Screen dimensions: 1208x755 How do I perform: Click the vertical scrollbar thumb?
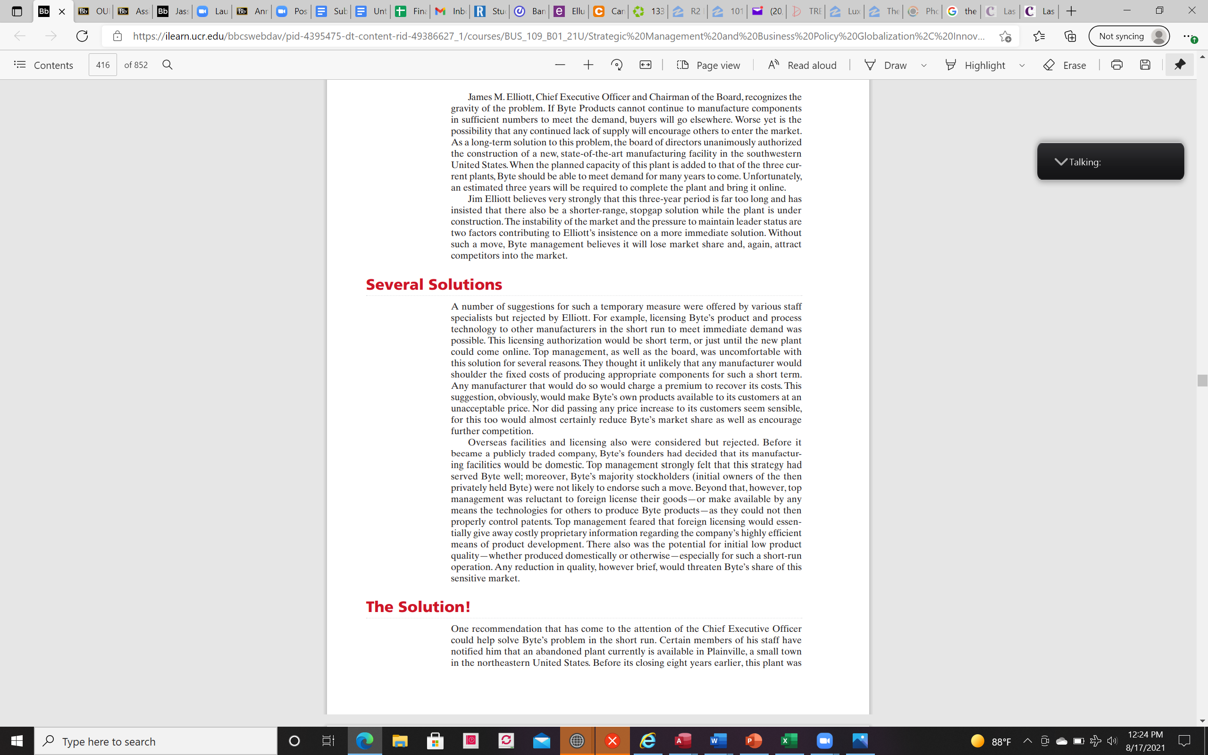click(1202, 380)
